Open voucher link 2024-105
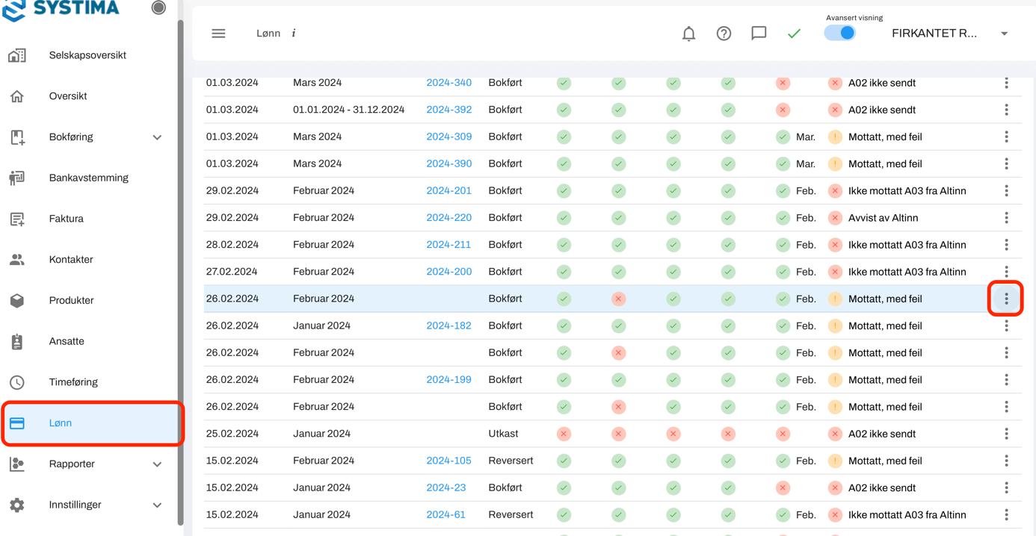Image resolution: width=1036 pixels, height=536 pixels. [x=448, y=461]
